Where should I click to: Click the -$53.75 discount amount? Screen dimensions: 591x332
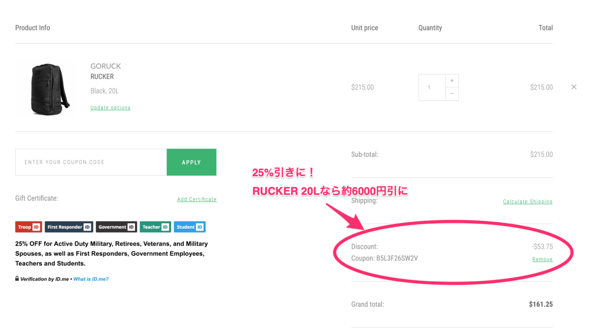(542, 247)
